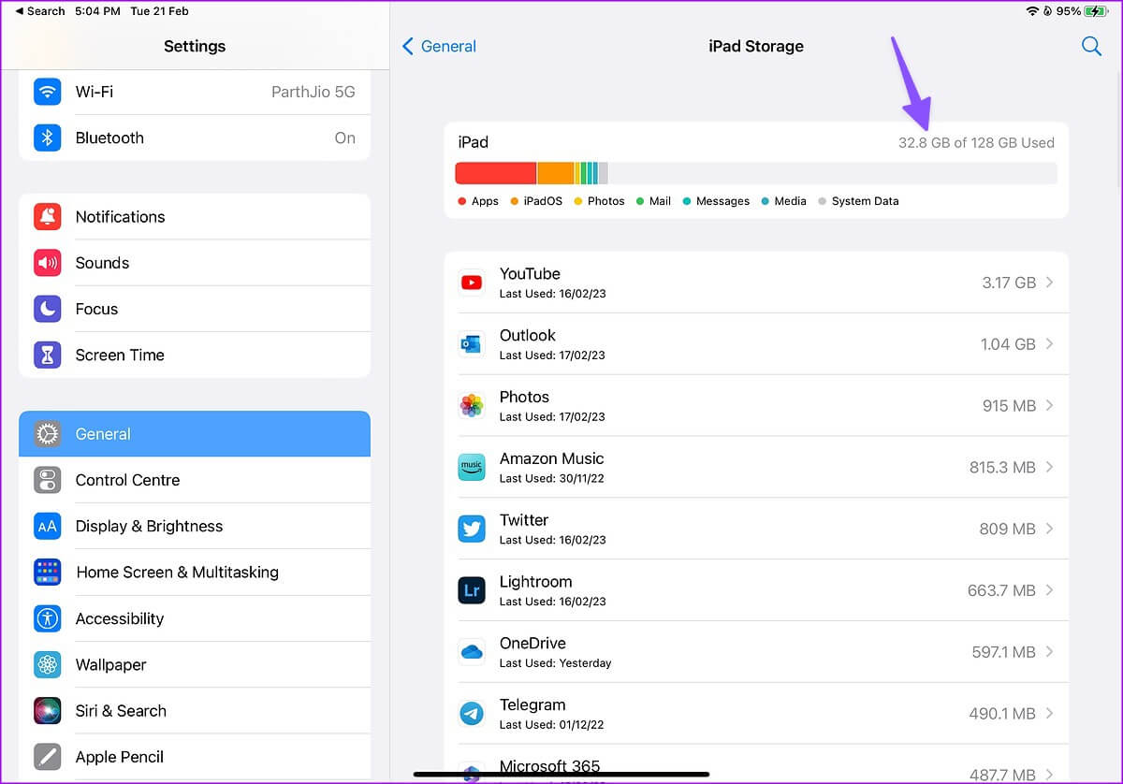This screenshot has height=784, width=1123.
Task: Tap the Outlook app icon
Action: pyautogui.click(x=472, y=343)
